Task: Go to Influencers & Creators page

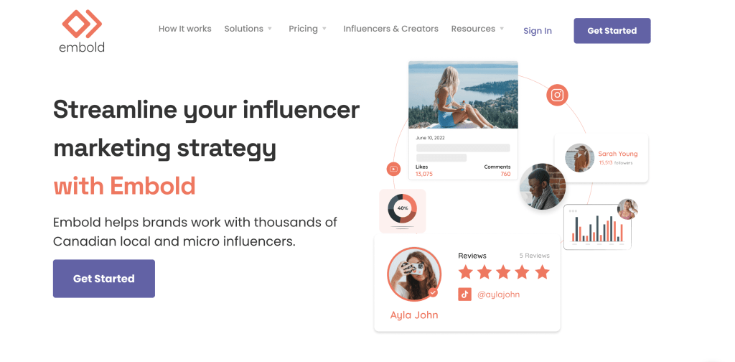Action: point(390,29)
